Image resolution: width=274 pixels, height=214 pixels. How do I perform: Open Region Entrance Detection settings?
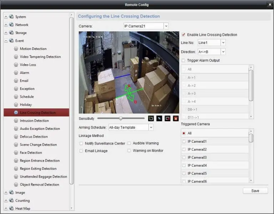[x=40, y=161]
